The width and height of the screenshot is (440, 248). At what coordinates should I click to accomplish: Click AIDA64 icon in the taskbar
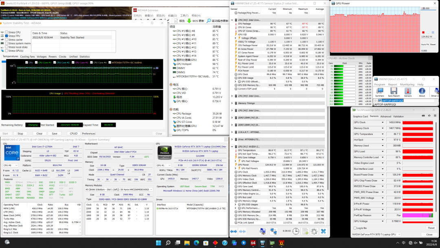click(x=253, y=243)
